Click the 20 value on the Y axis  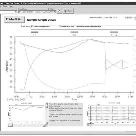tap(11, 87)
